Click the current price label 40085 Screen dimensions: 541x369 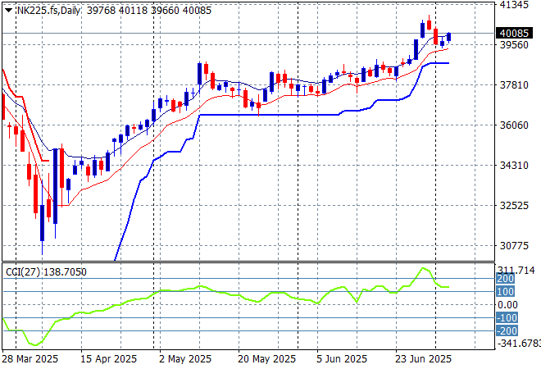click(514, 34)
